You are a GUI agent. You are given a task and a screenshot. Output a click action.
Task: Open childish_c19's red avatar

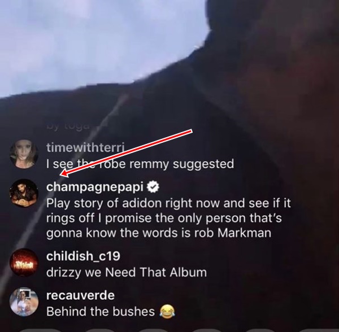coord(24,263)
